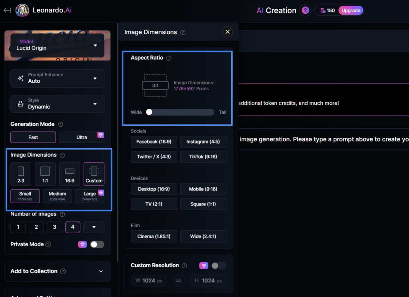Turn on Custom Resolution
Viewport: 409px width, 297px height.
click(219, 265)
